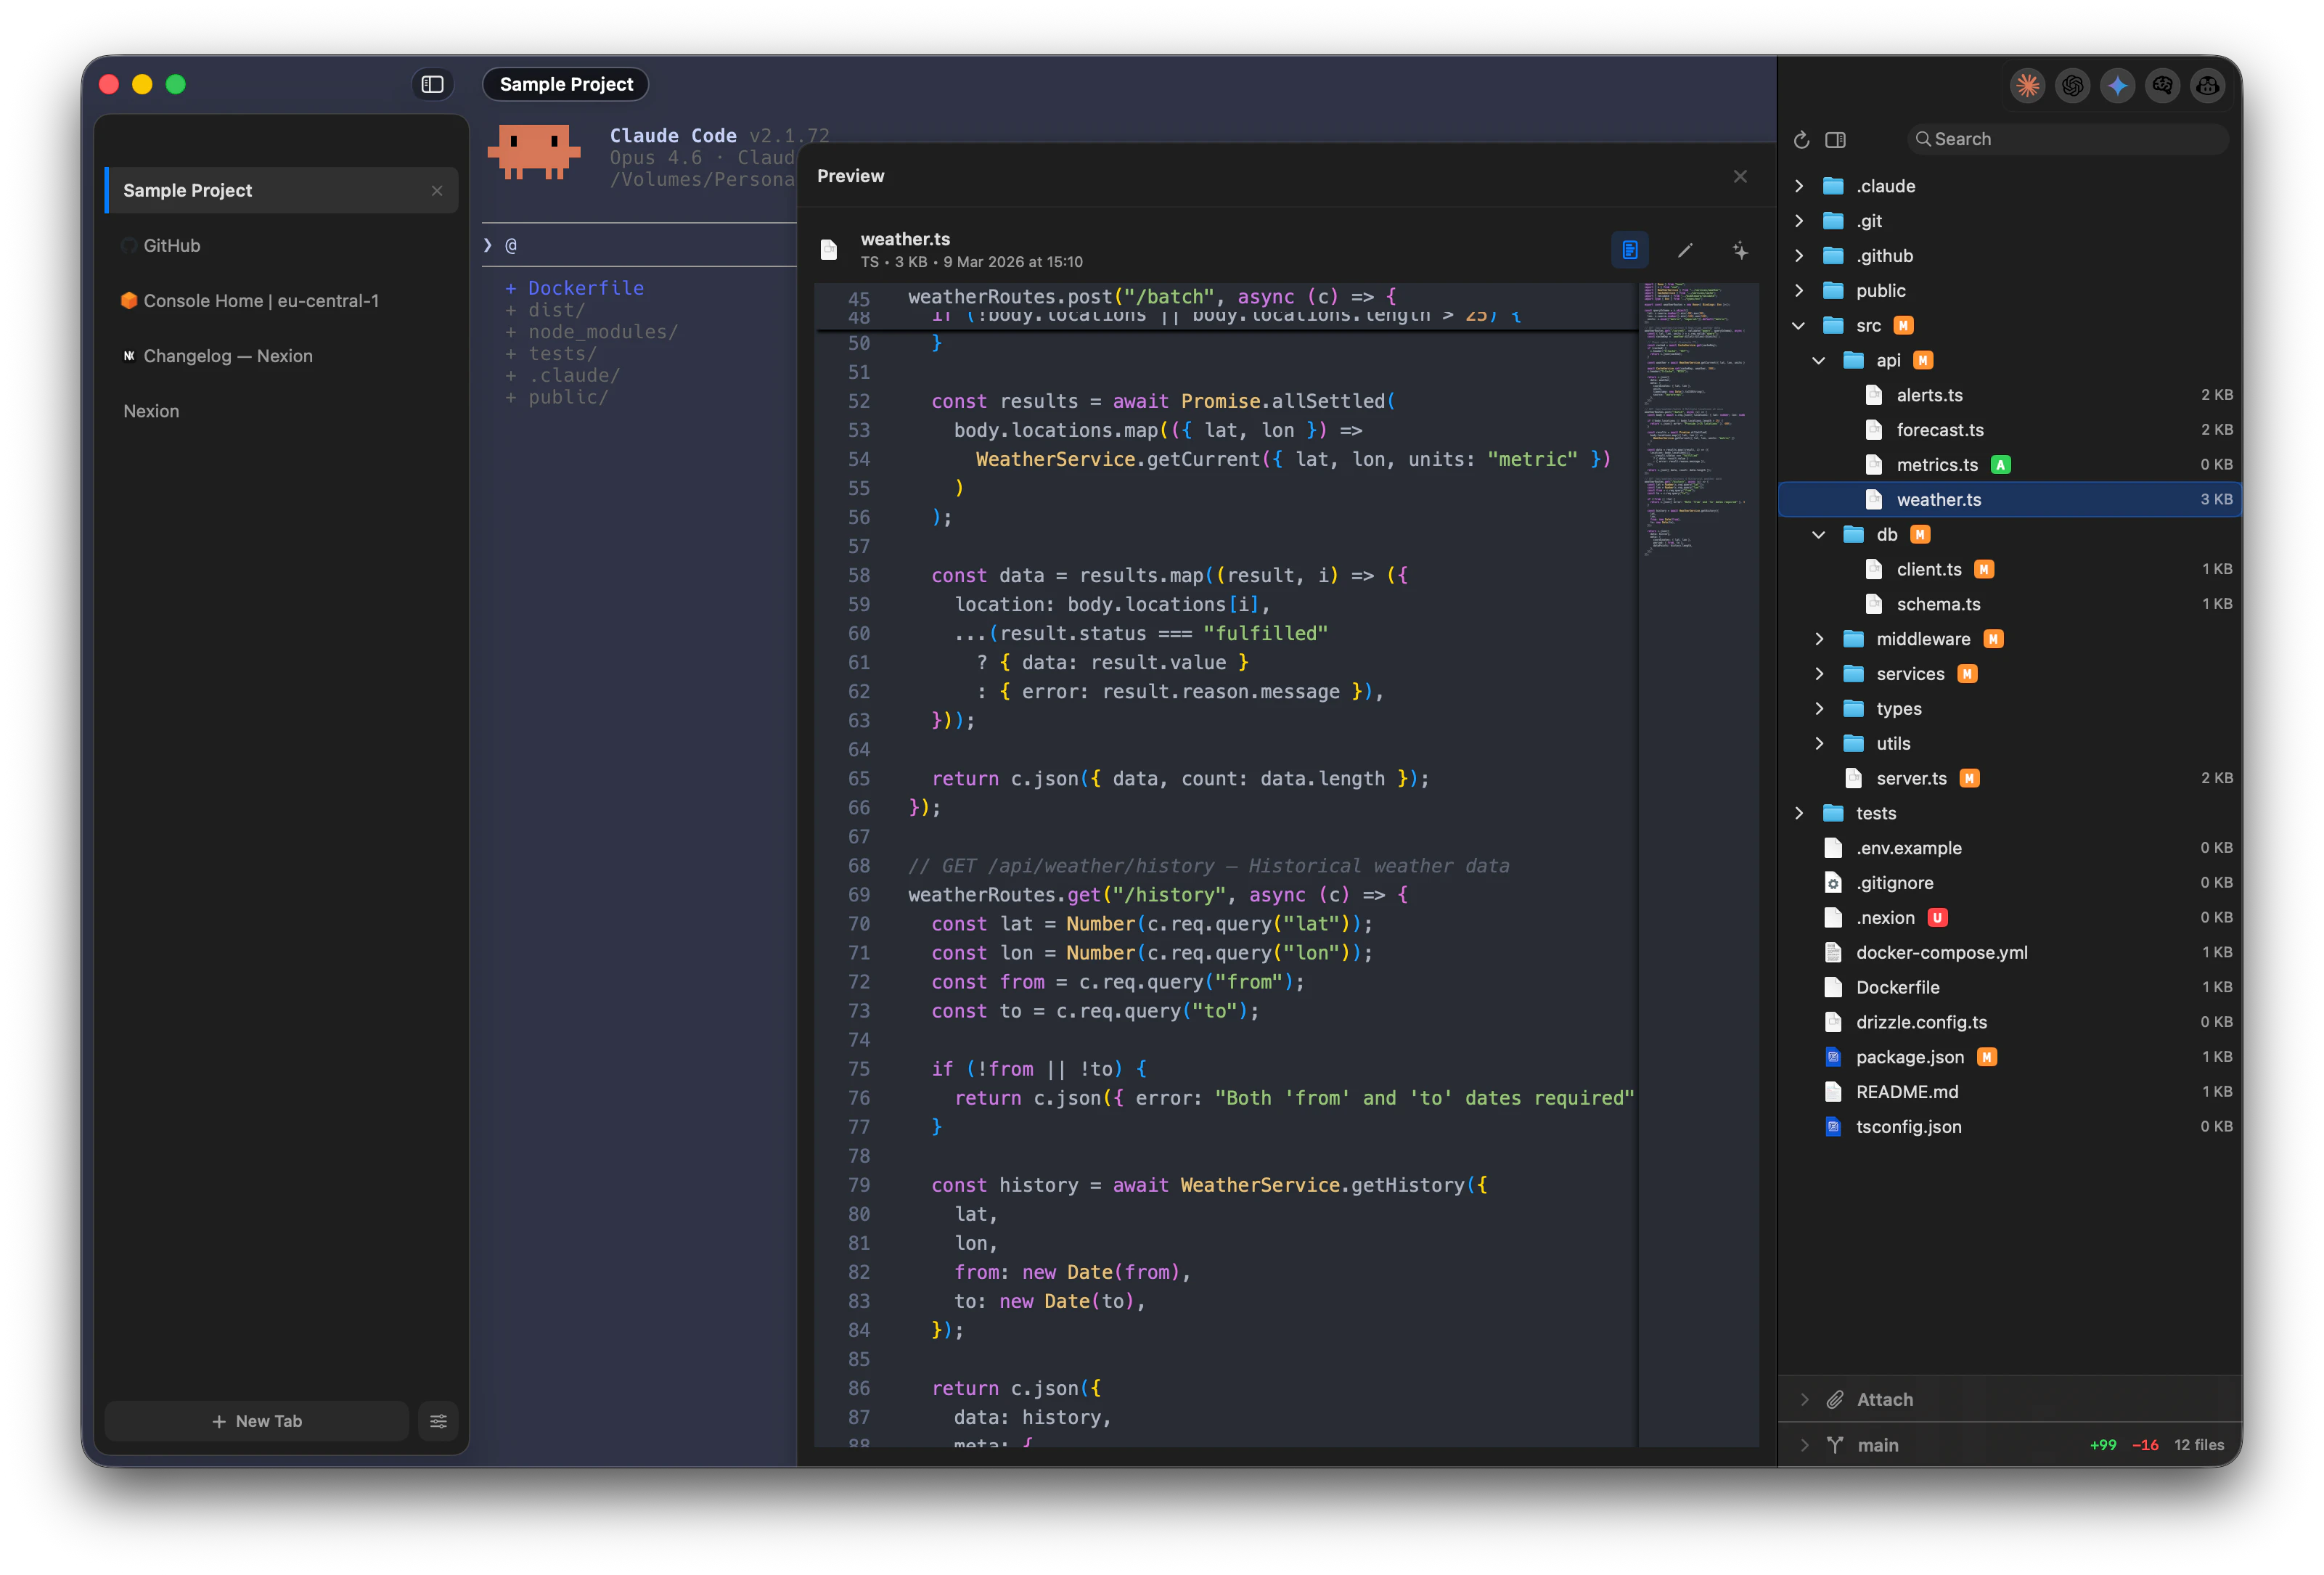Image resolution: width=2324 pixels, height=1575 pixels.
Task: Select the Sample Project sidebar tab
Action: (x=281, y=190)
